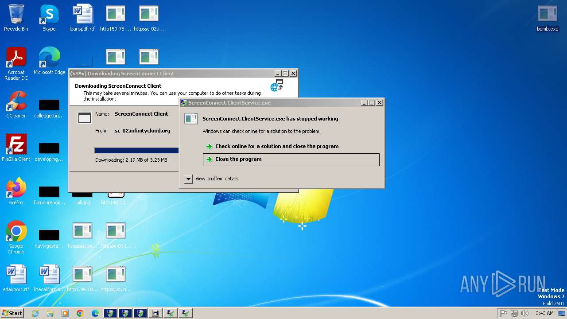The width and height of the screenshot is (567, 319).
Task: Expand View problem details
Action: 188,179
